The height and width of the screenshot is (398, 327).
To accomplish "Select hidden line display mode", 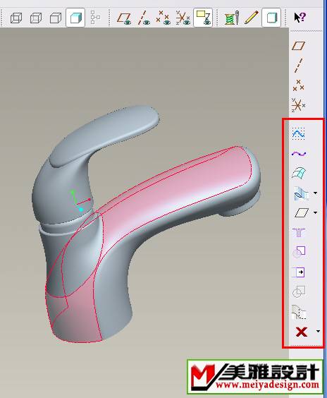I will coord(36,18).
